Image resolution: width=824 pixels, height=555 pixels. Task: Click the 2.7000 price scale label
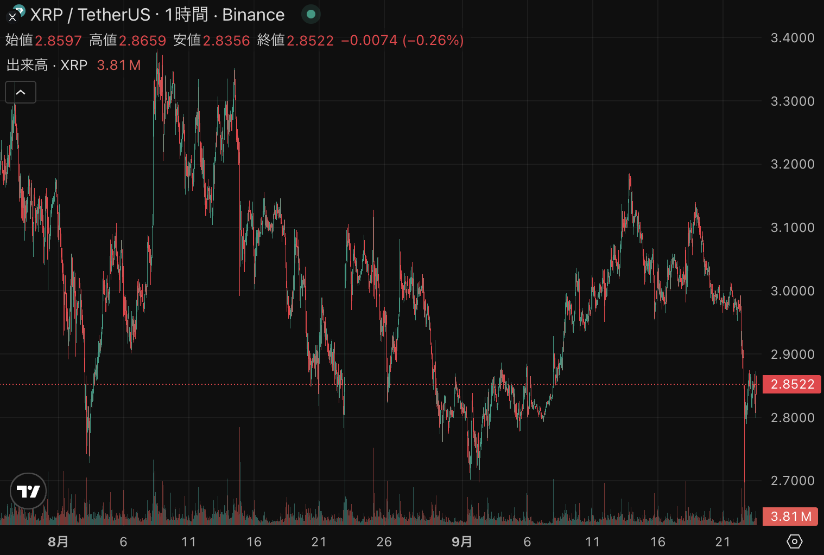(x=793, y=481)
